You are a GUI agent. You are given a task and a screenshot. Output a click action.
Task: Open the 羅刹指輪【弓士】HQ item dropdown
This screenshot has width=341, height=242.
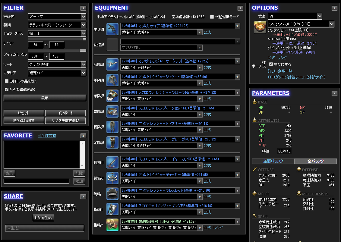180,222
